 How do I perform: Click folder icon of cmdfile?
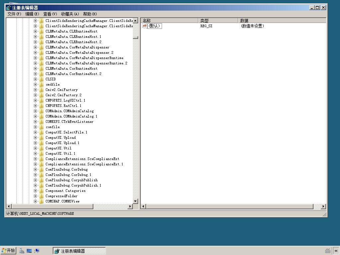click(41, 85)
